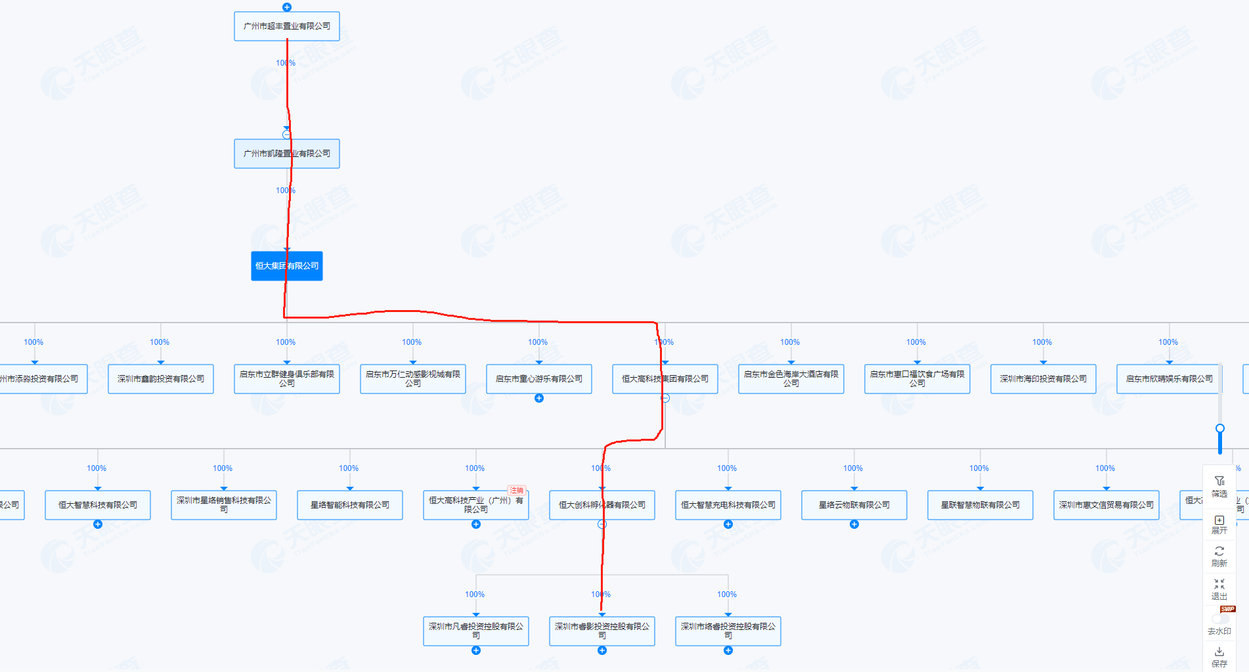Expand parent above 广州市超丰置业有限公司
The height and width of the screenshot is (672, 1249).
[x=287, y=7]
